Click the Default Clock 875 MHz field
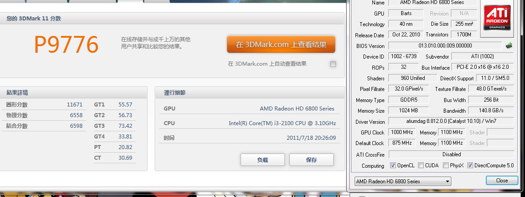525x197 pixels. [x=402, y=143]
